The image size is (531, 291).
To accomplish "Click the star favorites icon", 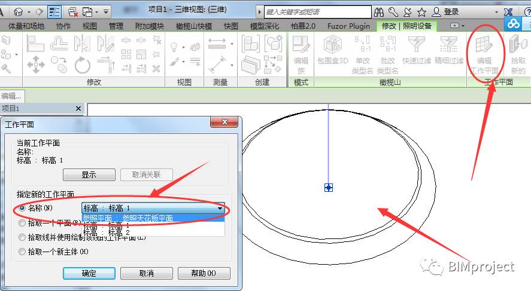I will pyautogui.click(x=421, y=12).
